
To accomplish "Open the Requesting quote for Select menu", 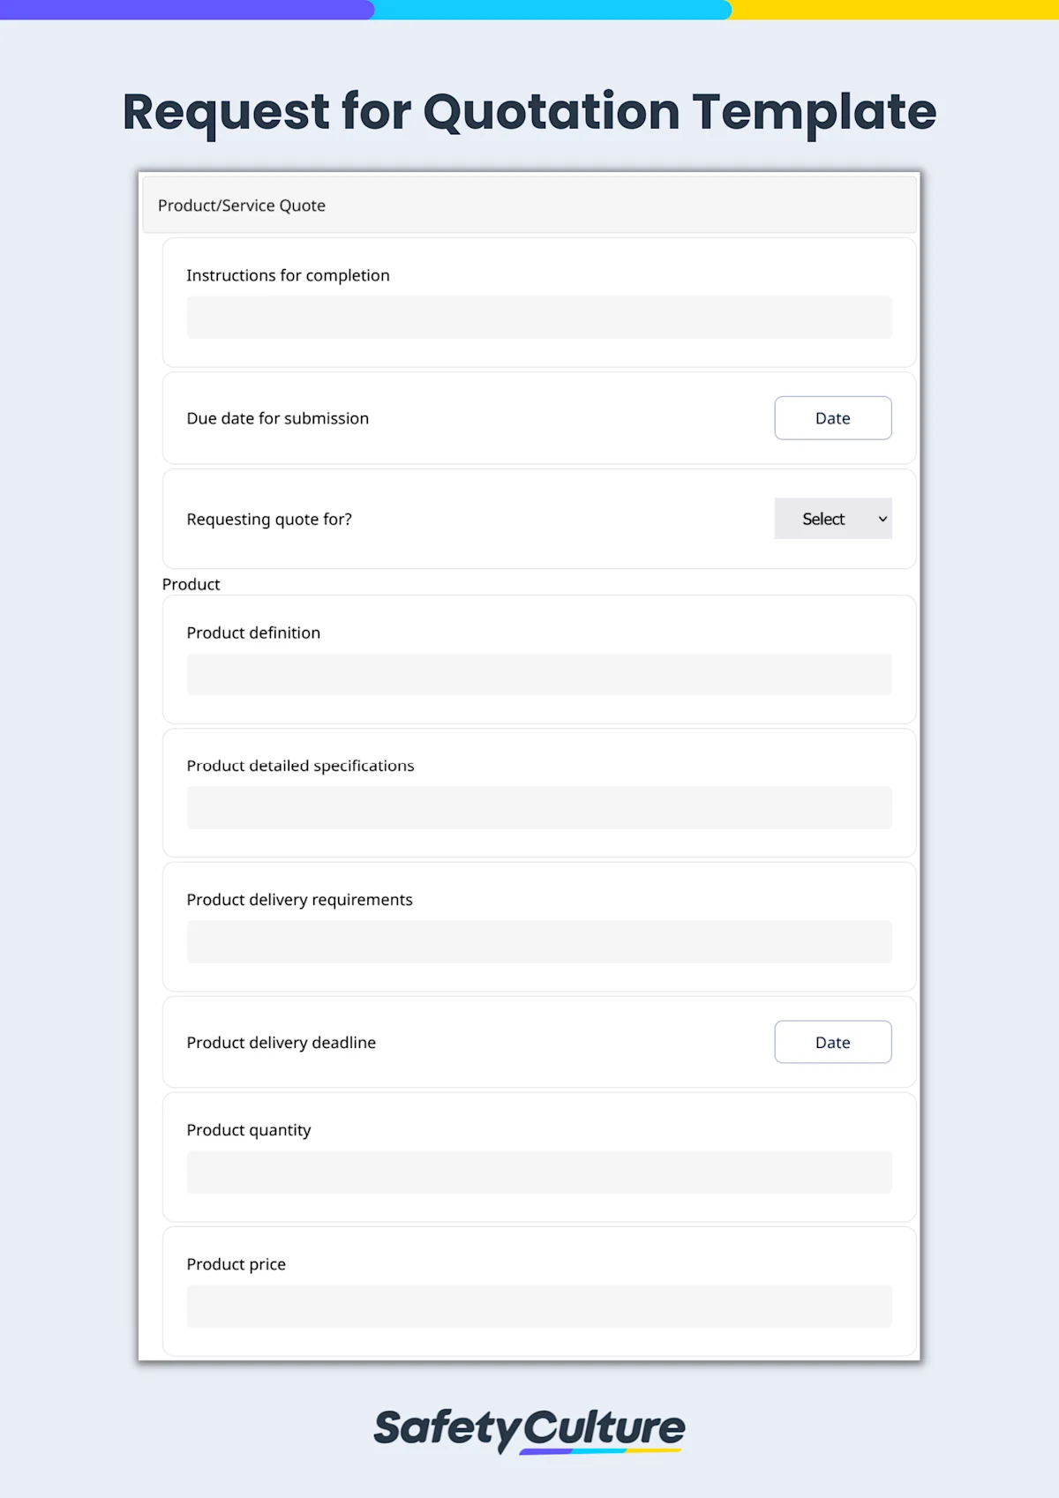I will click(x=830, y=519).
